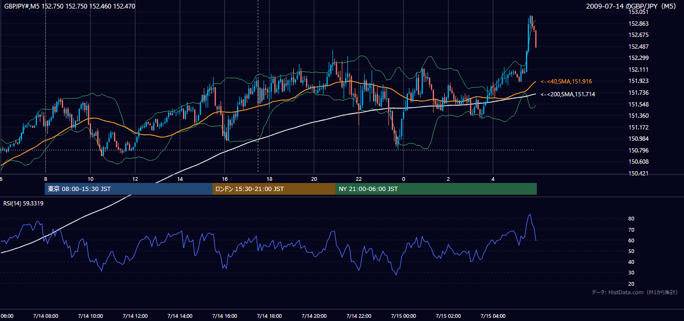Click the 151.923 price axis label
684x321 pixels.
point(639,81)
